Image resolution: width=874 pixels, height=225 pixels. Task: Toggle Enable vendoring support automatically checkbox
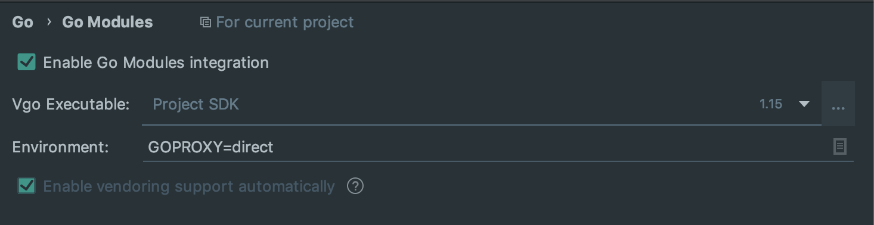pyautogui.click(x=27, y=186)
